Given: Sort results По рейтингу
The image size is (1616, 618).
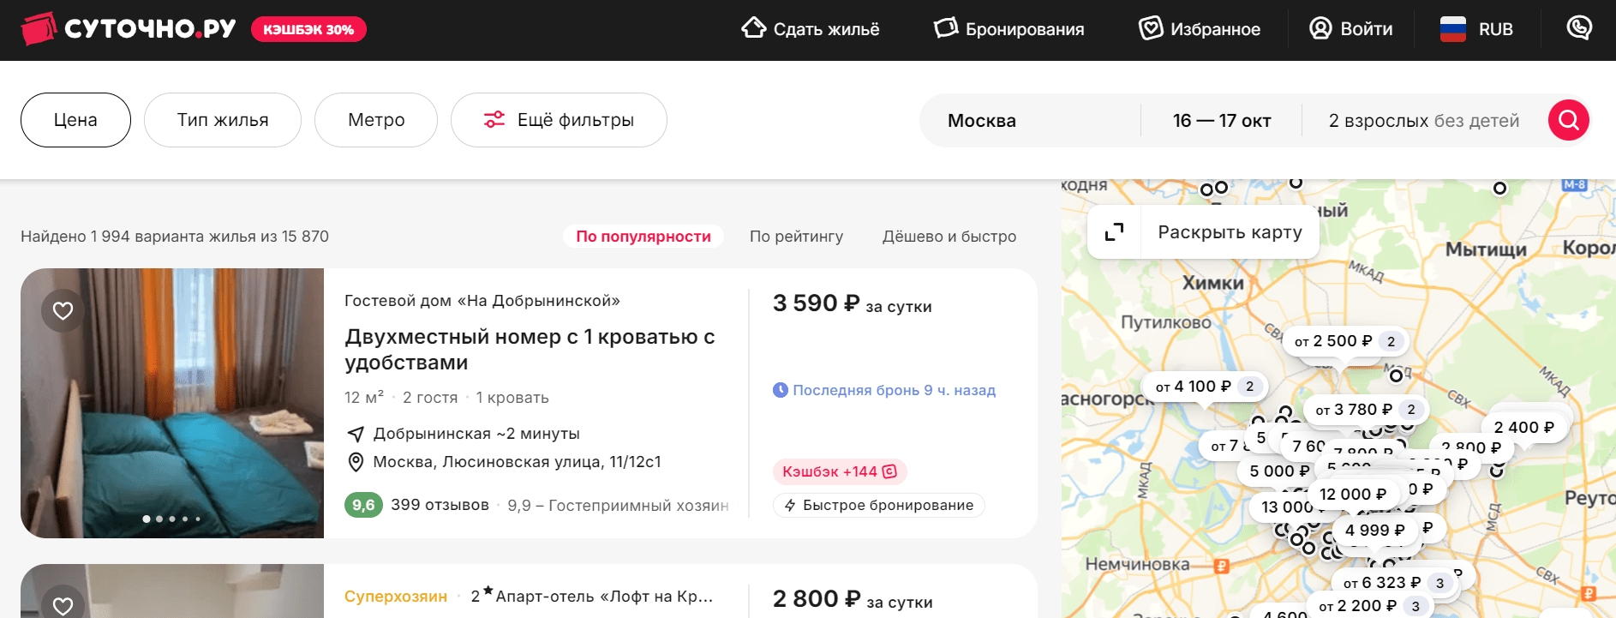Looking at the screenshot, I should 796,237.
